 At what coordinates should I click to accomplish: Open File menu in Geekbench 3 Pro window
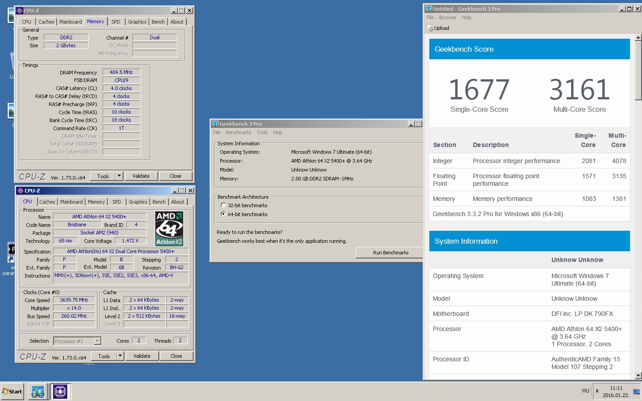coord(217,132)
